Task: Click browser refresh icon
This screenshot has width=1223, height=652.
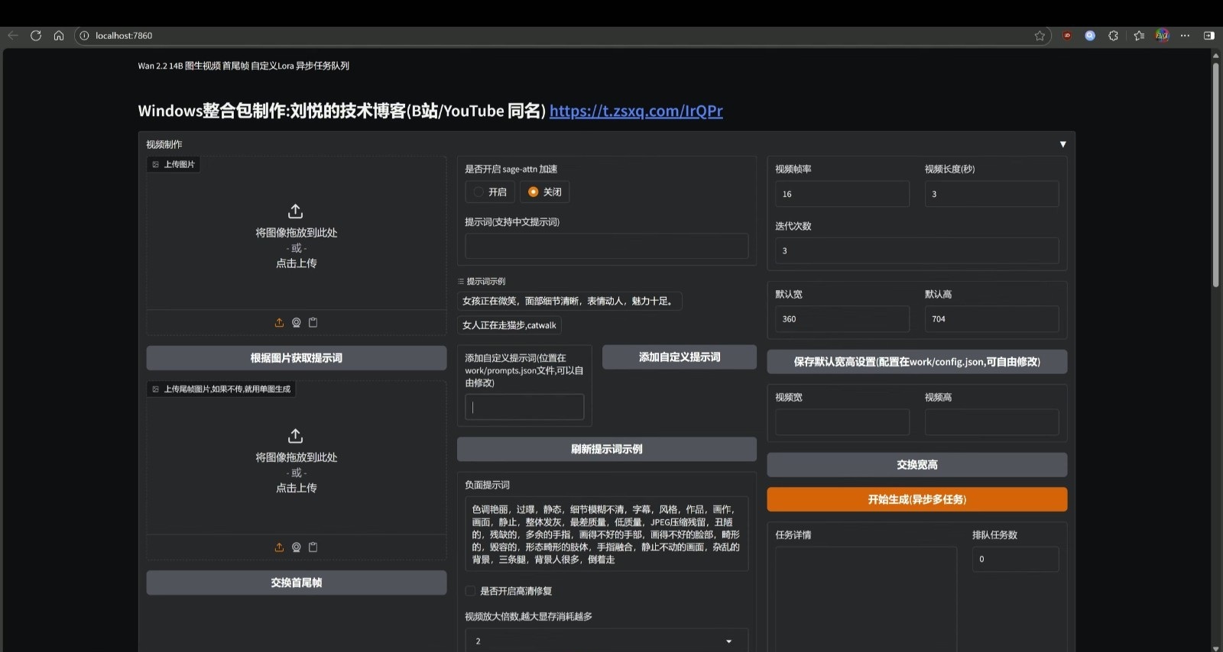Action: 36,36
